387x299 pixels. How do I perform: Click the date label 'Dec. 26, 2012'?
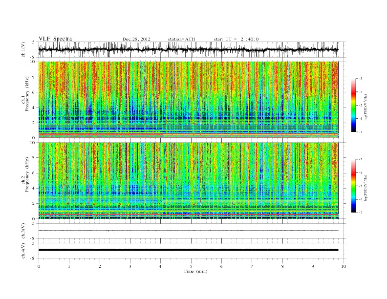136,39
